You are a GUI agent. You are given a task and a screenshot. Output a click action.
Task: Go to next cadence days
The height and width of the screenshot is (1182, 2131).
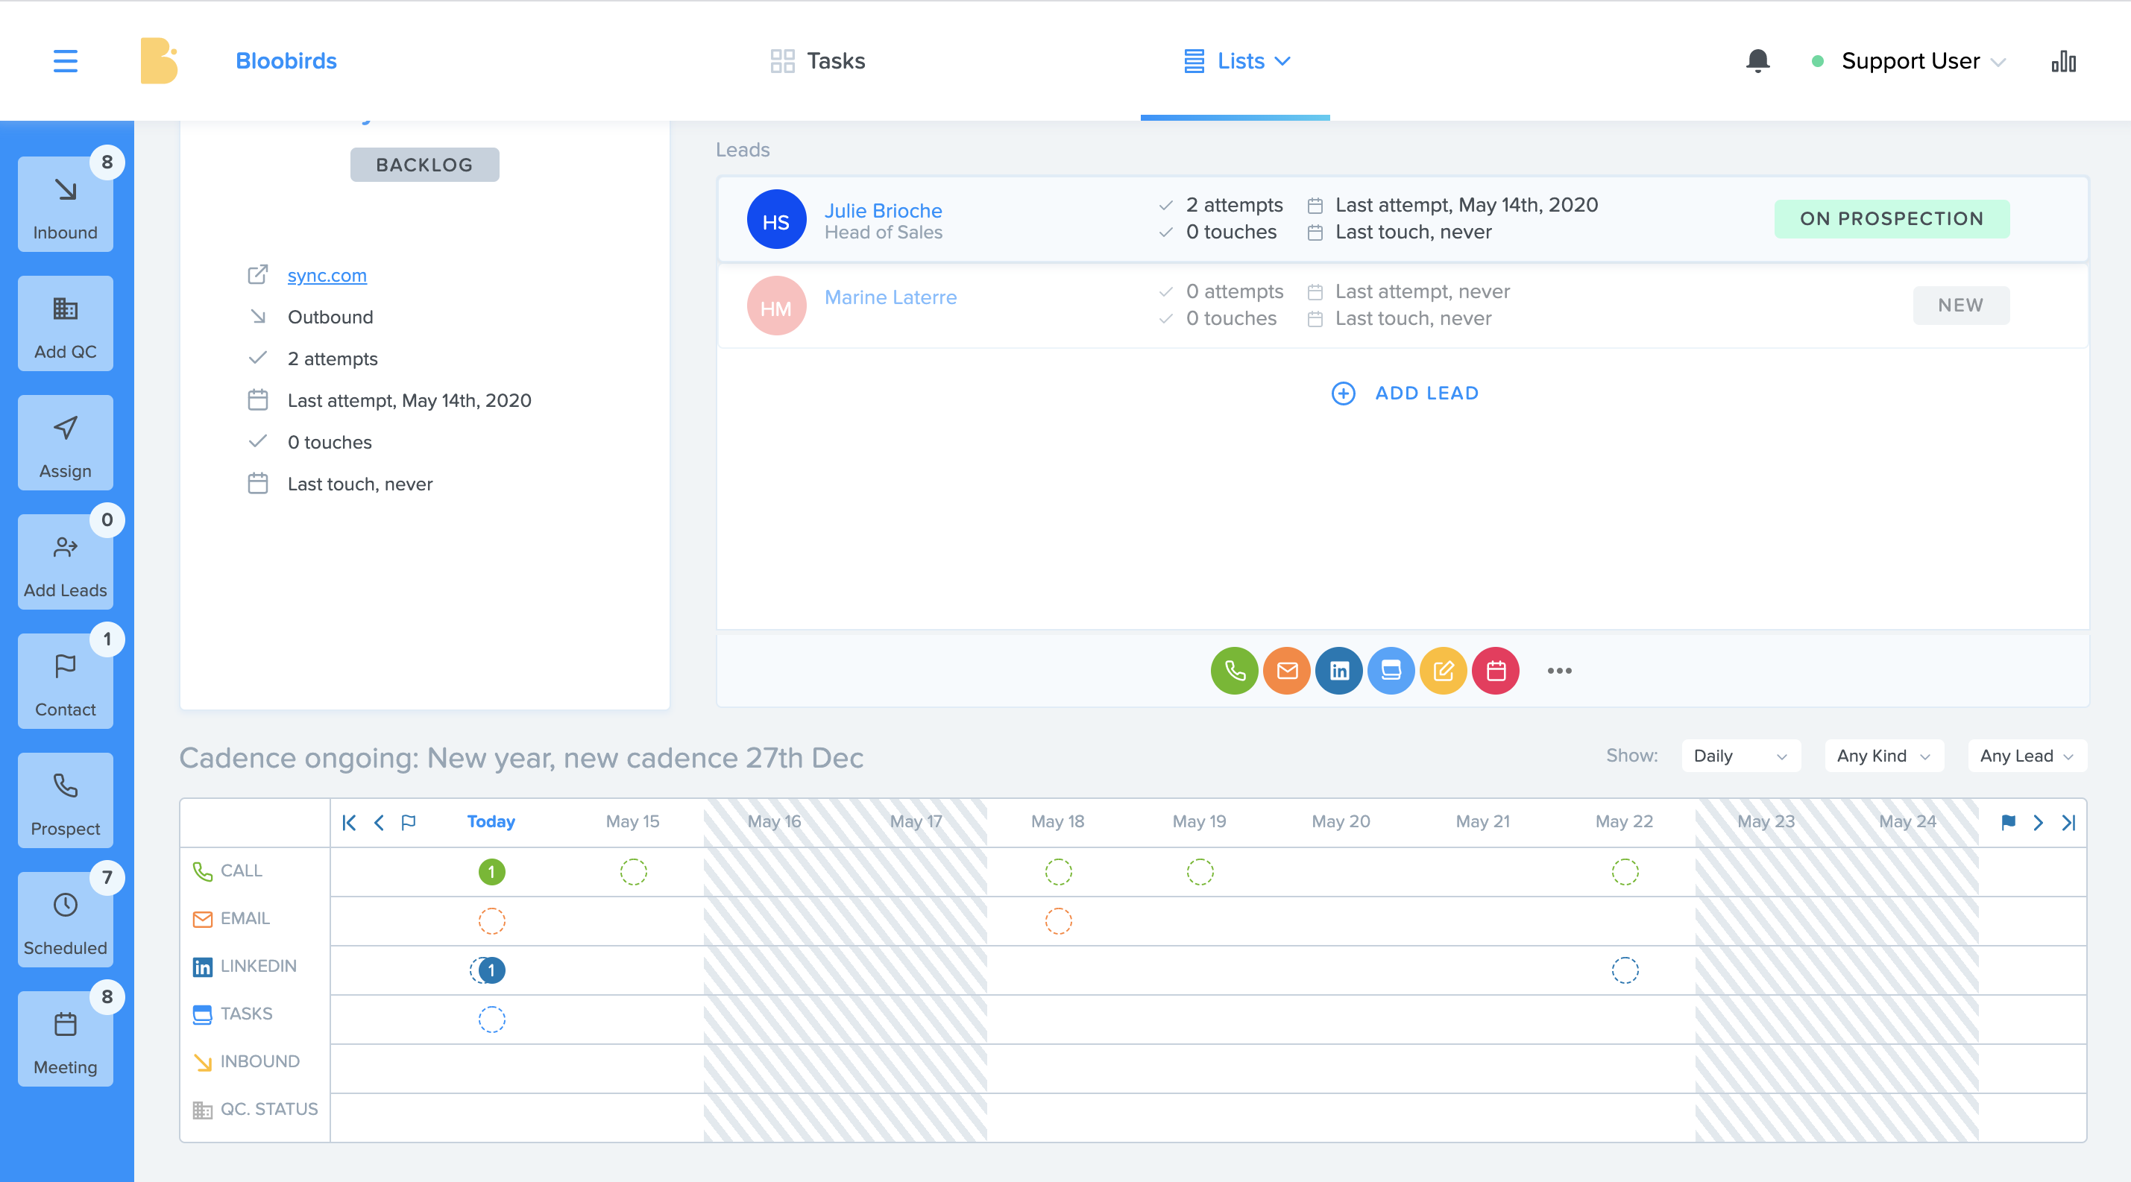tap(2038, 823)
